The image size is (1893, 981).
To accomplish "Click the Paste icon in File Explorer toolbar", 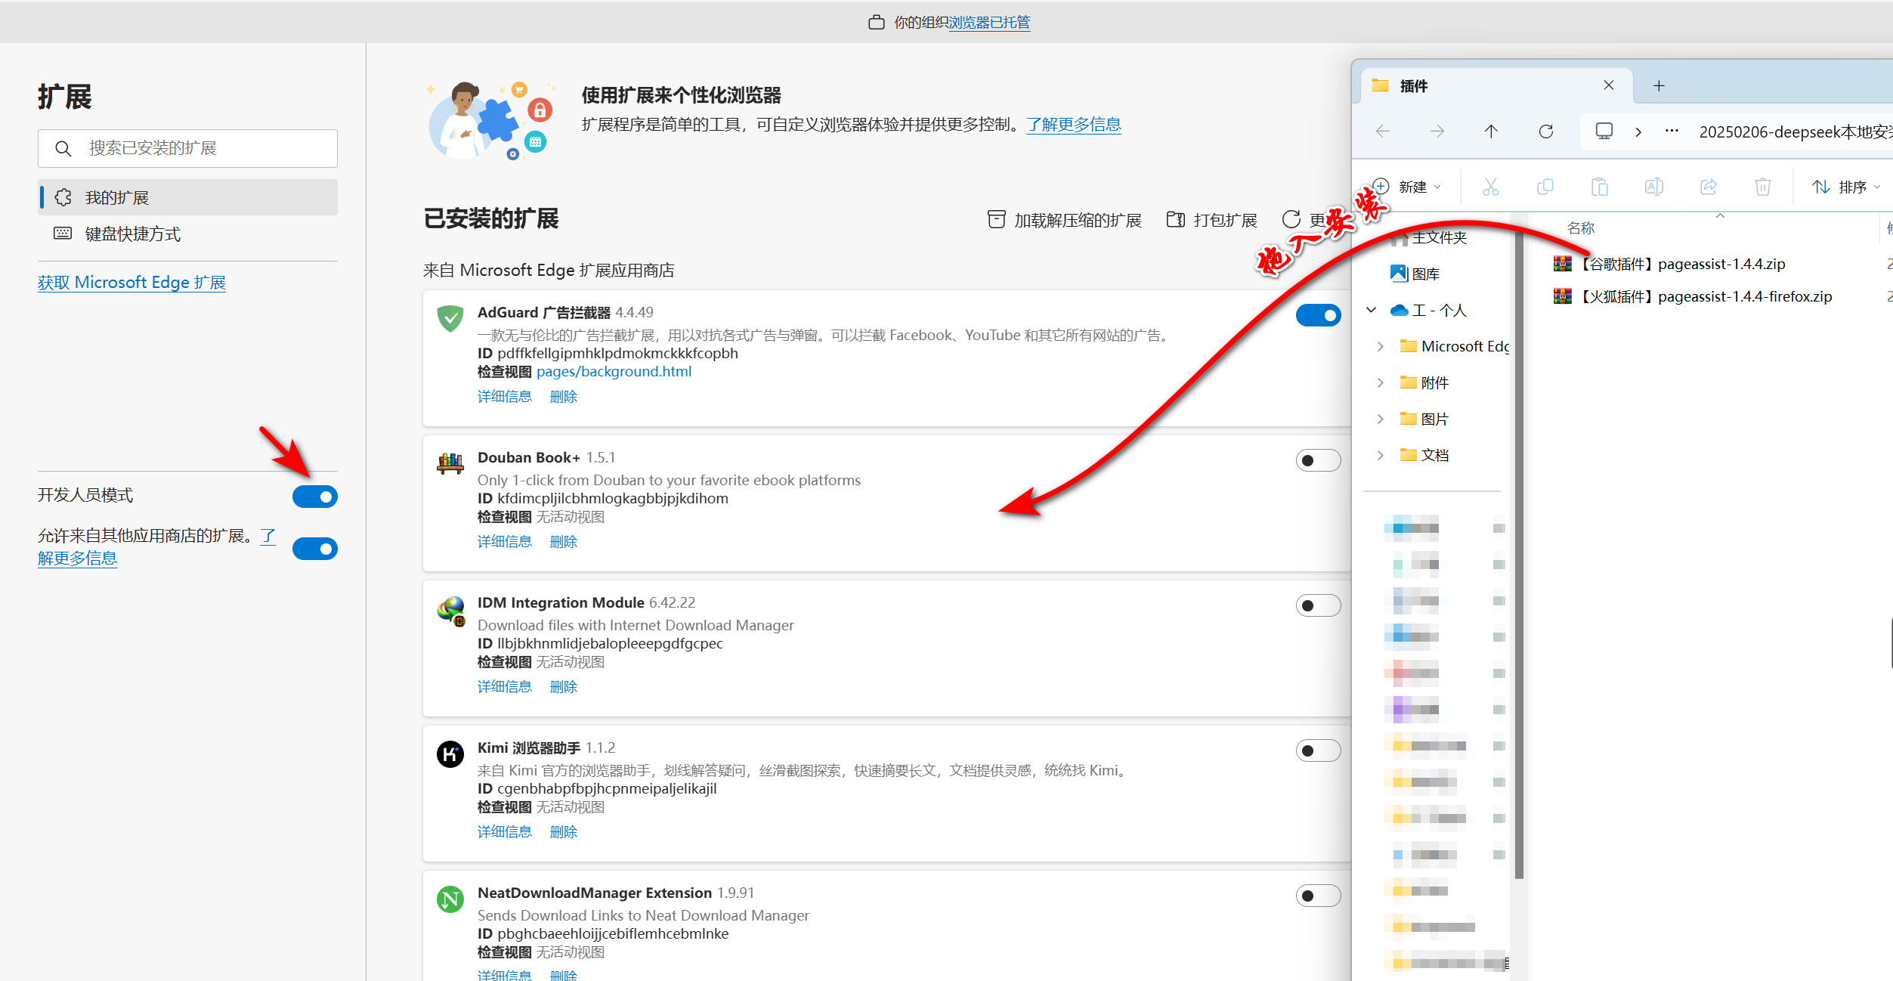I will (x=1599, y=186).
